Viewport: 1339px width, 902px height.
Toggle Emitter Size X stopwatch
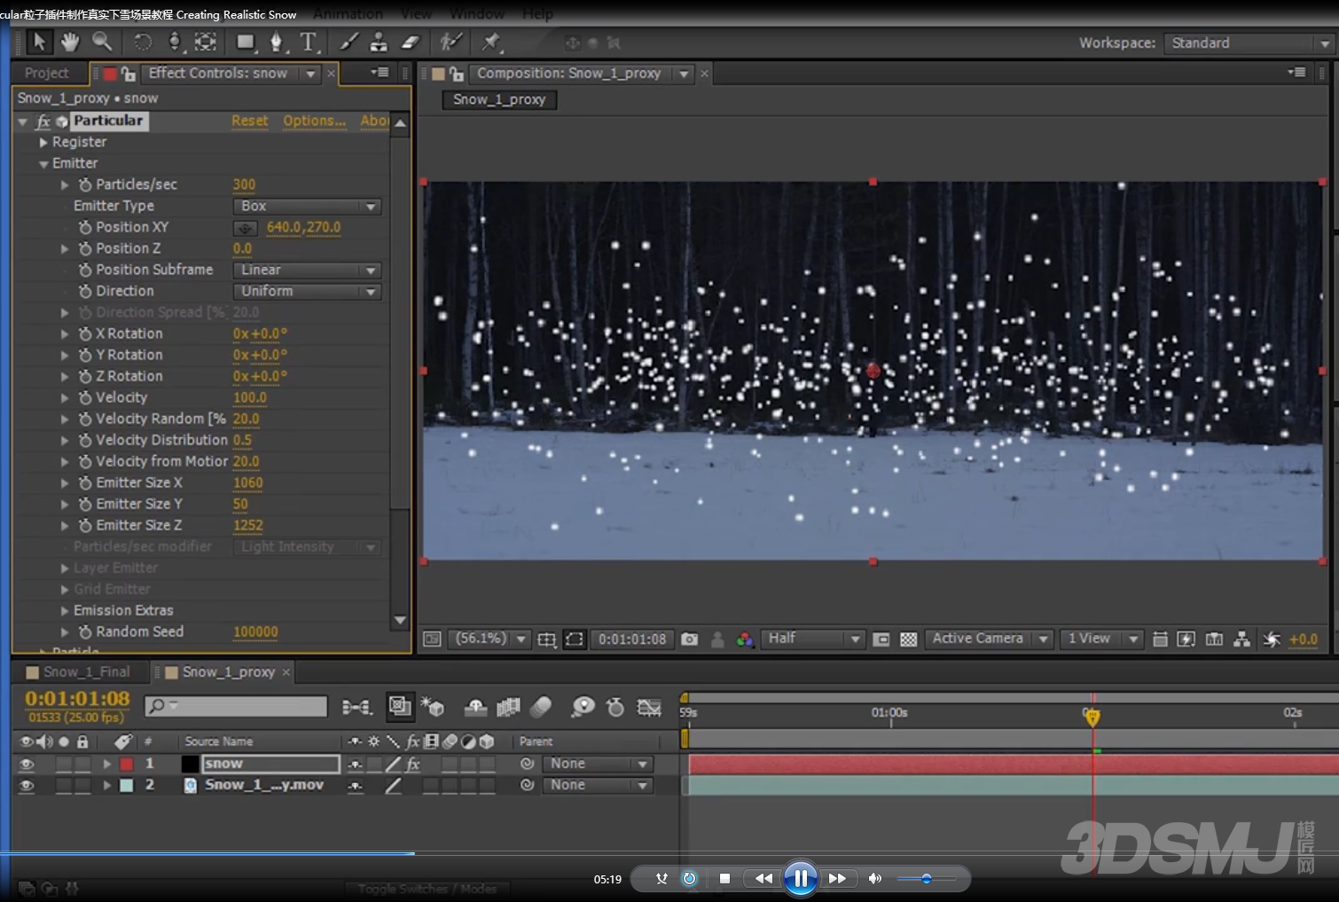(x=85, y=482)
